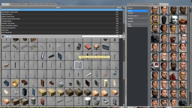Select the Robotics and Gears category
Image resolution: width=192 pixels, height=108 pixels.
[62, 23]
